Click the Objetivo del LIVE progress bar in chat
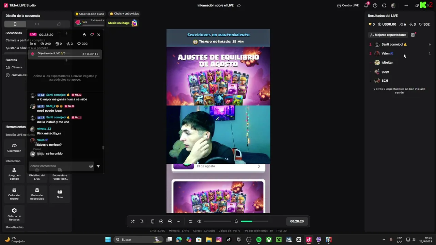The image size is (436, 245). click(x=65, y=54)
